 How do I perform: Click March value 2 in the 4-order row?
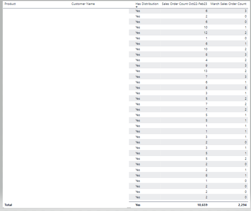tap(246, 60)
